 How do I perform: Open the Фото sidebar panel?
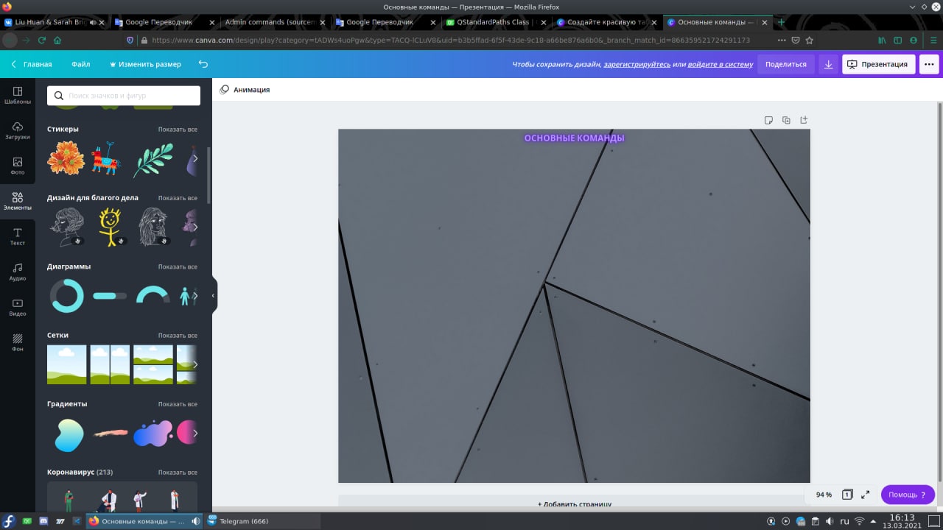(18, 166)
